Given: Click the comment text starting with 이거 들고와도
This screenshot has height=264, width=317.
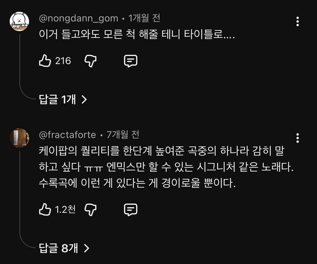Looking at the screenshot, I should tap(137, 35).
